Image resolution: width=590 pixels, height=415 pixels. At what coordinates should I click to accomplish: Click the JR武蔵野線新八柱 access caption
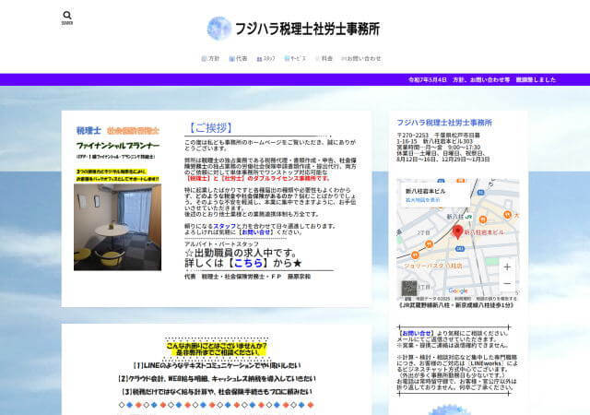(455, 305)
